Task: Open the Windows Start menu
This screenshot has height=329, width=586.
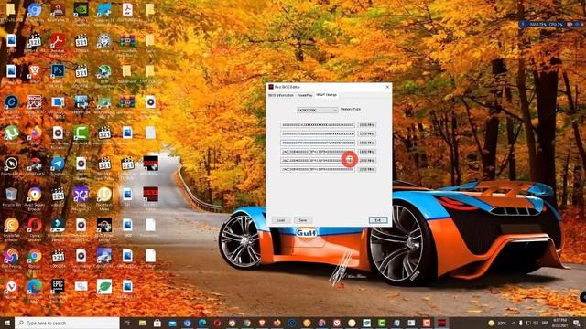Action: pyautogui.click(x=6, y=323)
